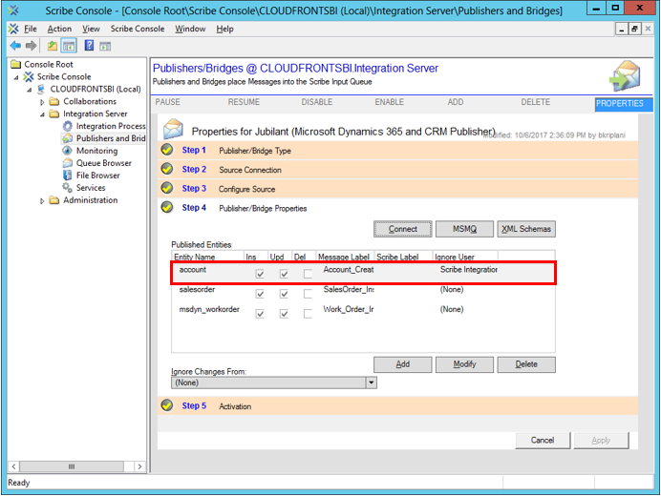Select the Services gear item
This screenshot has width=661, height=496.
tap(68, 188)
